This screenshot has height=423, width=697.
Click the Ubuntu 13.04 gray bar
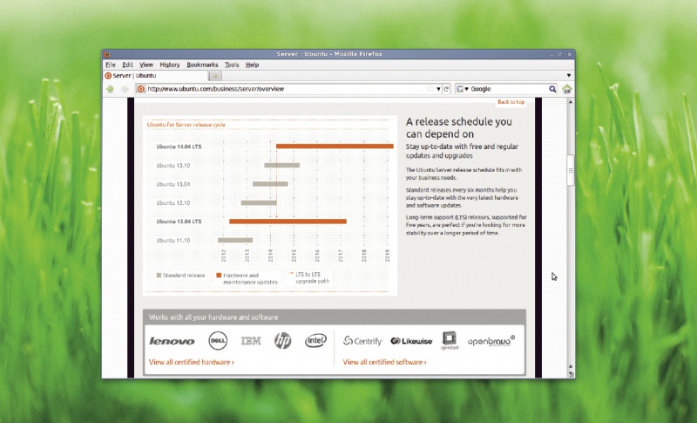tap(270, 184)
